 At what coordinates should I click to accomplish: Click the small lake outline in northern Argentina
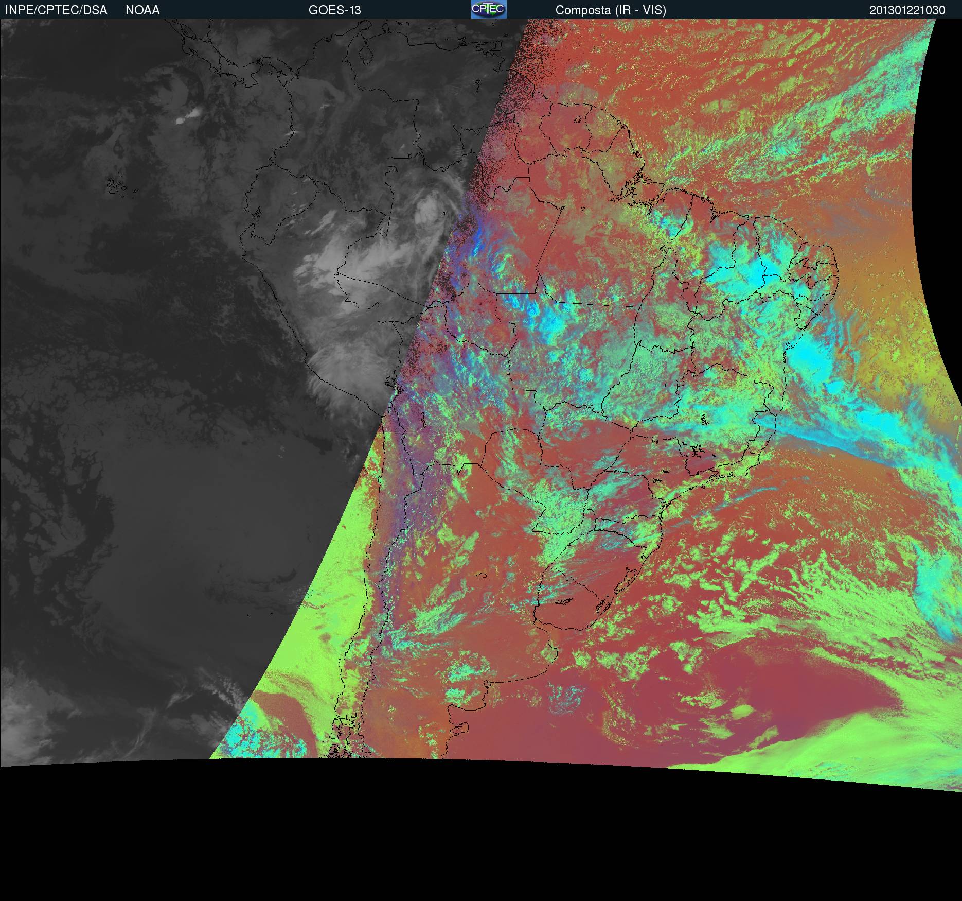tap(482, 577)
